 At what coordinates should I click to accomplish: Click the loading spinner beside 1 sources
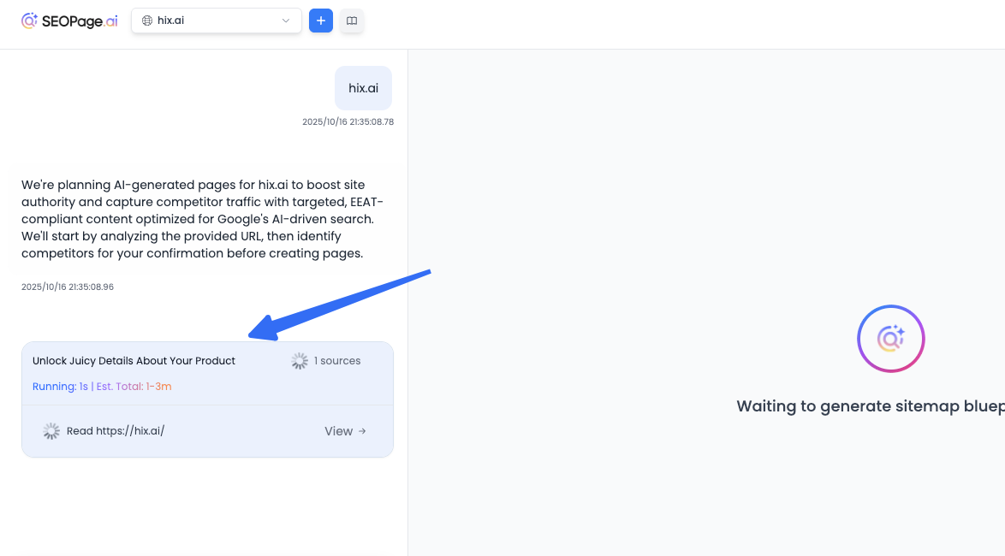pos(300,361)
